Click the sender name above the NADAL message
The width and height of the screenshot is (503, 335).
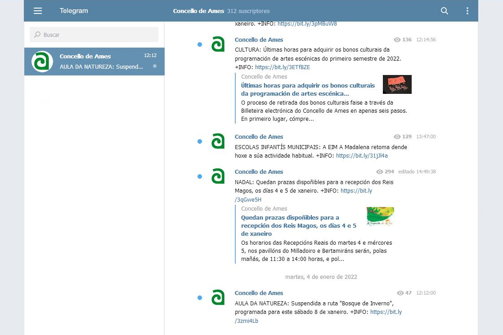[x=259, y=172]
